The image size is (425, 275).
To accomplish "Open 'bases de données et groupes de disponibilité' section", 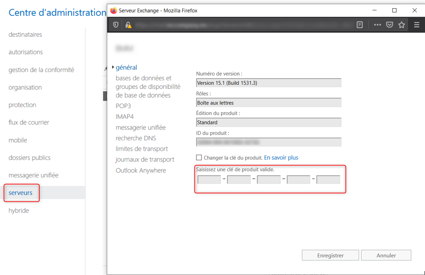I will tap(148, 87).
